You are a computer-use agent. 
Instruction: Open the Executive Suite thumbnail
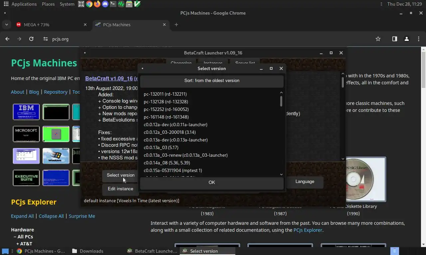tap(26, 178)
